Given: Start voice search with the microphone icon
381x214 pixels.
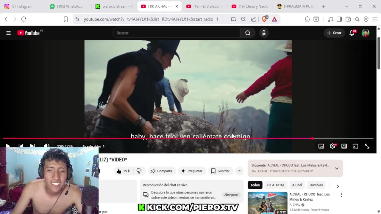Looking at the screenshot, I should click(x=264, y=33).
